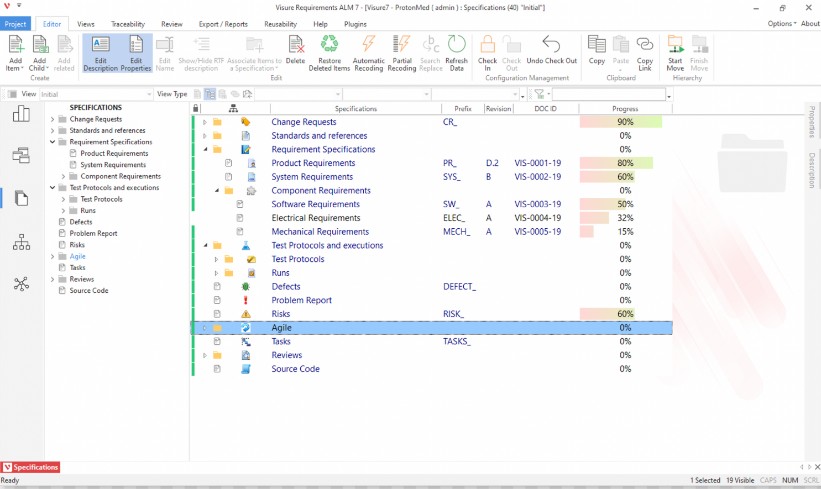The height and width of the screenshot is (489, 821).
Task: Click the Change Requests 90% progress bar
Action: pos(620,122)
